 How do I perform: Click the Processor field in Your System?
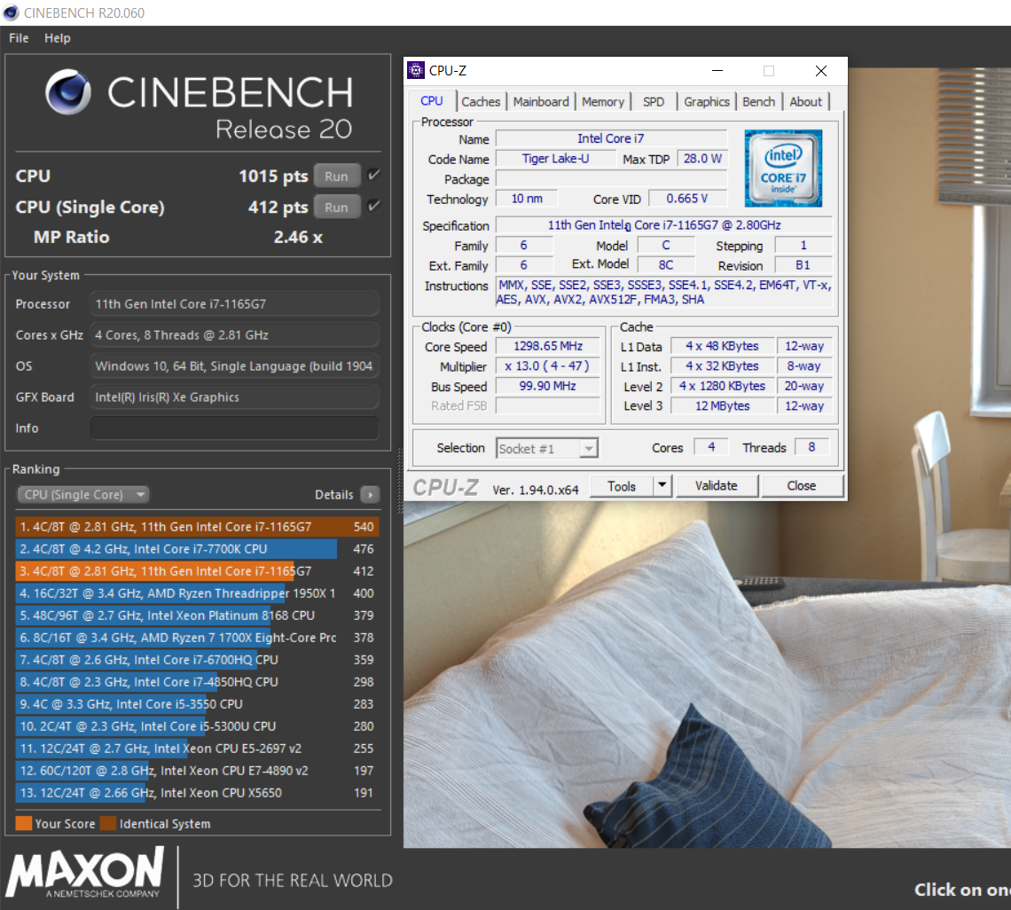[x=234, y=303]
